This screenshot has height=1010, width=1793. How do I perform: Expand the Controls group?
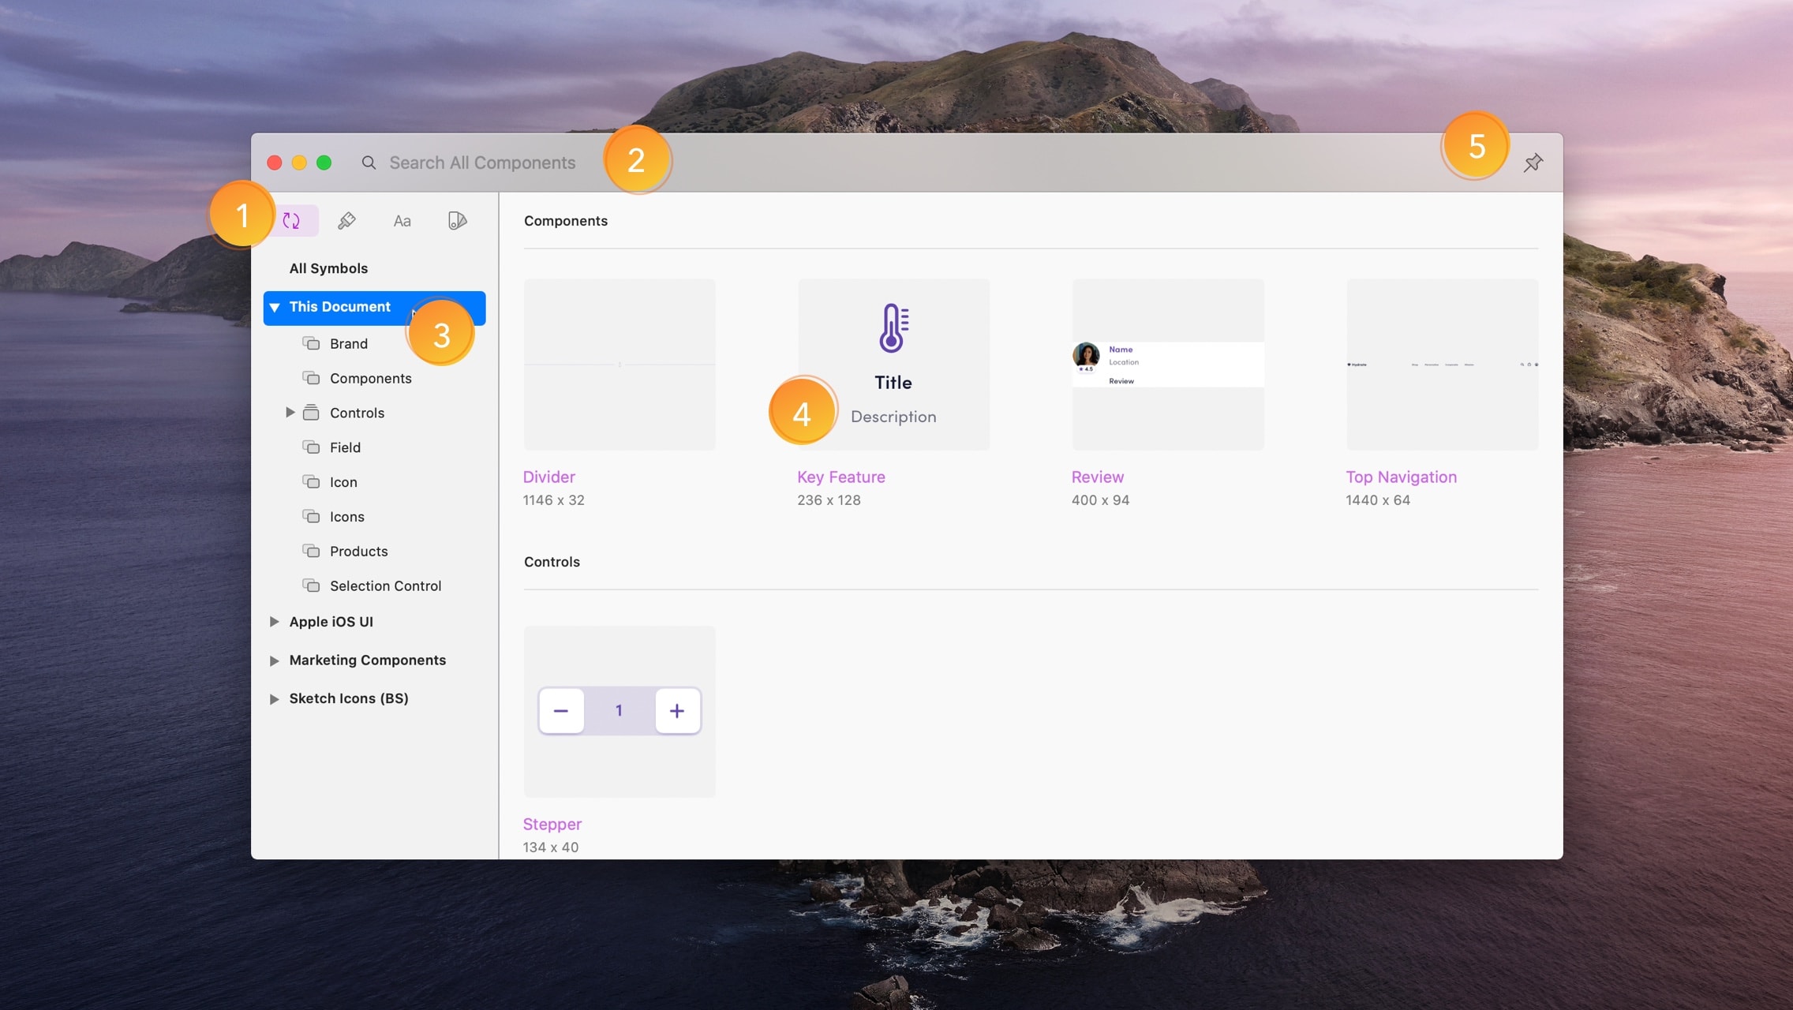[290, 413]
